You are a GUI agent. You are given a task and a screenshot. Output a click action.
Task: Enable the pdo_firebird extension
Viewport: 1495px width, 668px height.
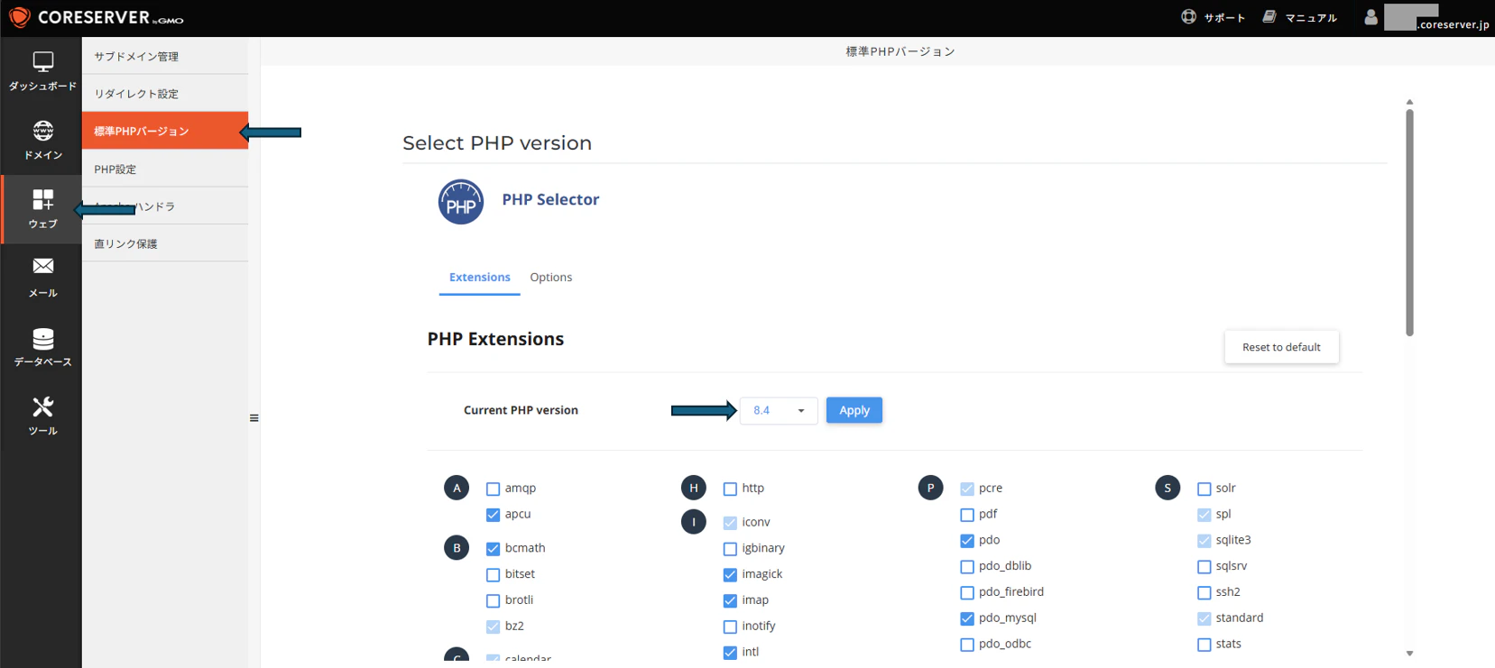point(967,592)
